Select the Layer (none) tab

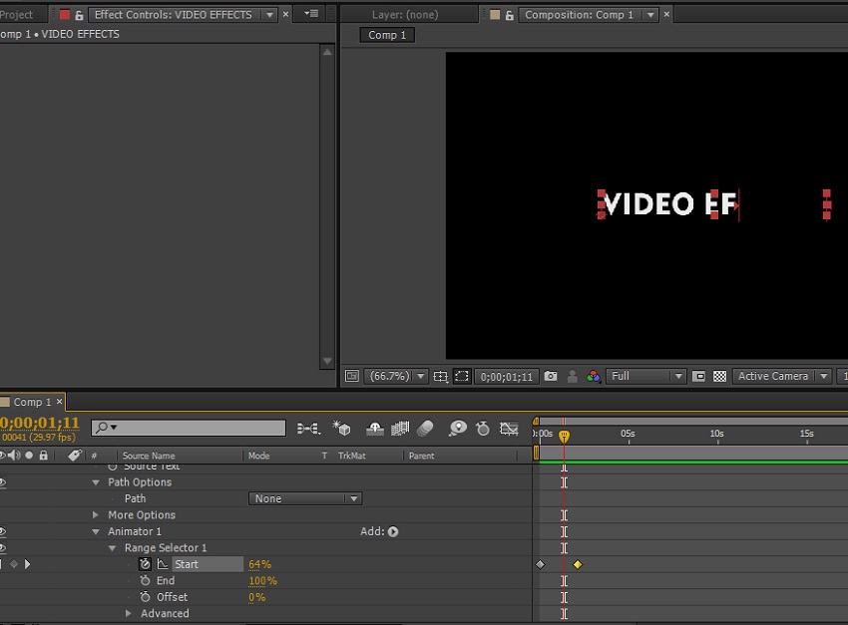point(405,15)
